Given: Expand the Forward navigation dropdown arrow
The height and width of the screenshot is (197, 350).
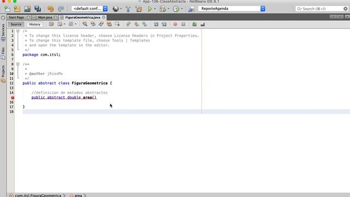Looking at the screenshot, I should [75, 24].
